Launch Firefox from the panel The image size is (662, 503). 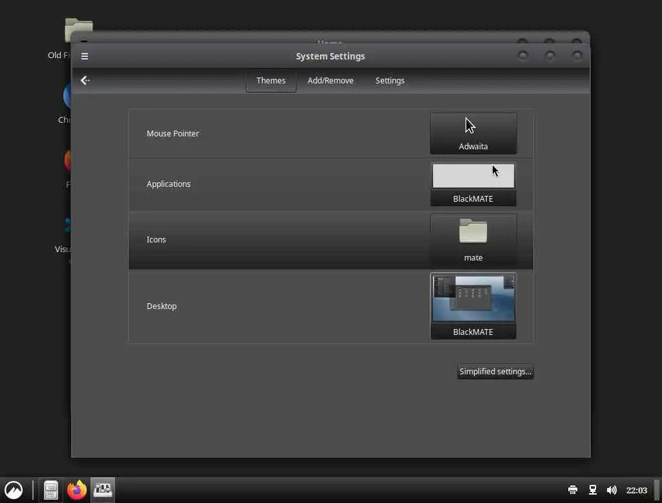77,490
